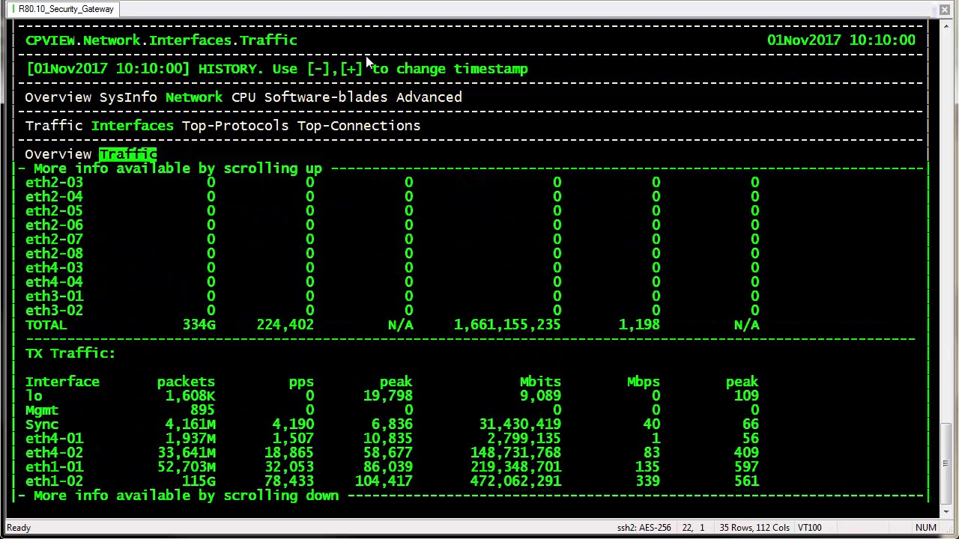The height and width of the screenshot is (539, 959).
Task: Click the 01Nov2017 10:10:00 clock at top right
Action: pyautogui.click(x=841, y=40)
